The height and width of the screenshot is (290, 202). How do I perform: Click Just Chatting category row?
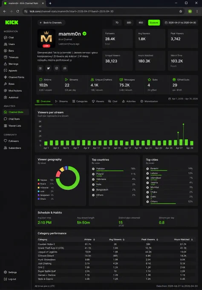116,264
